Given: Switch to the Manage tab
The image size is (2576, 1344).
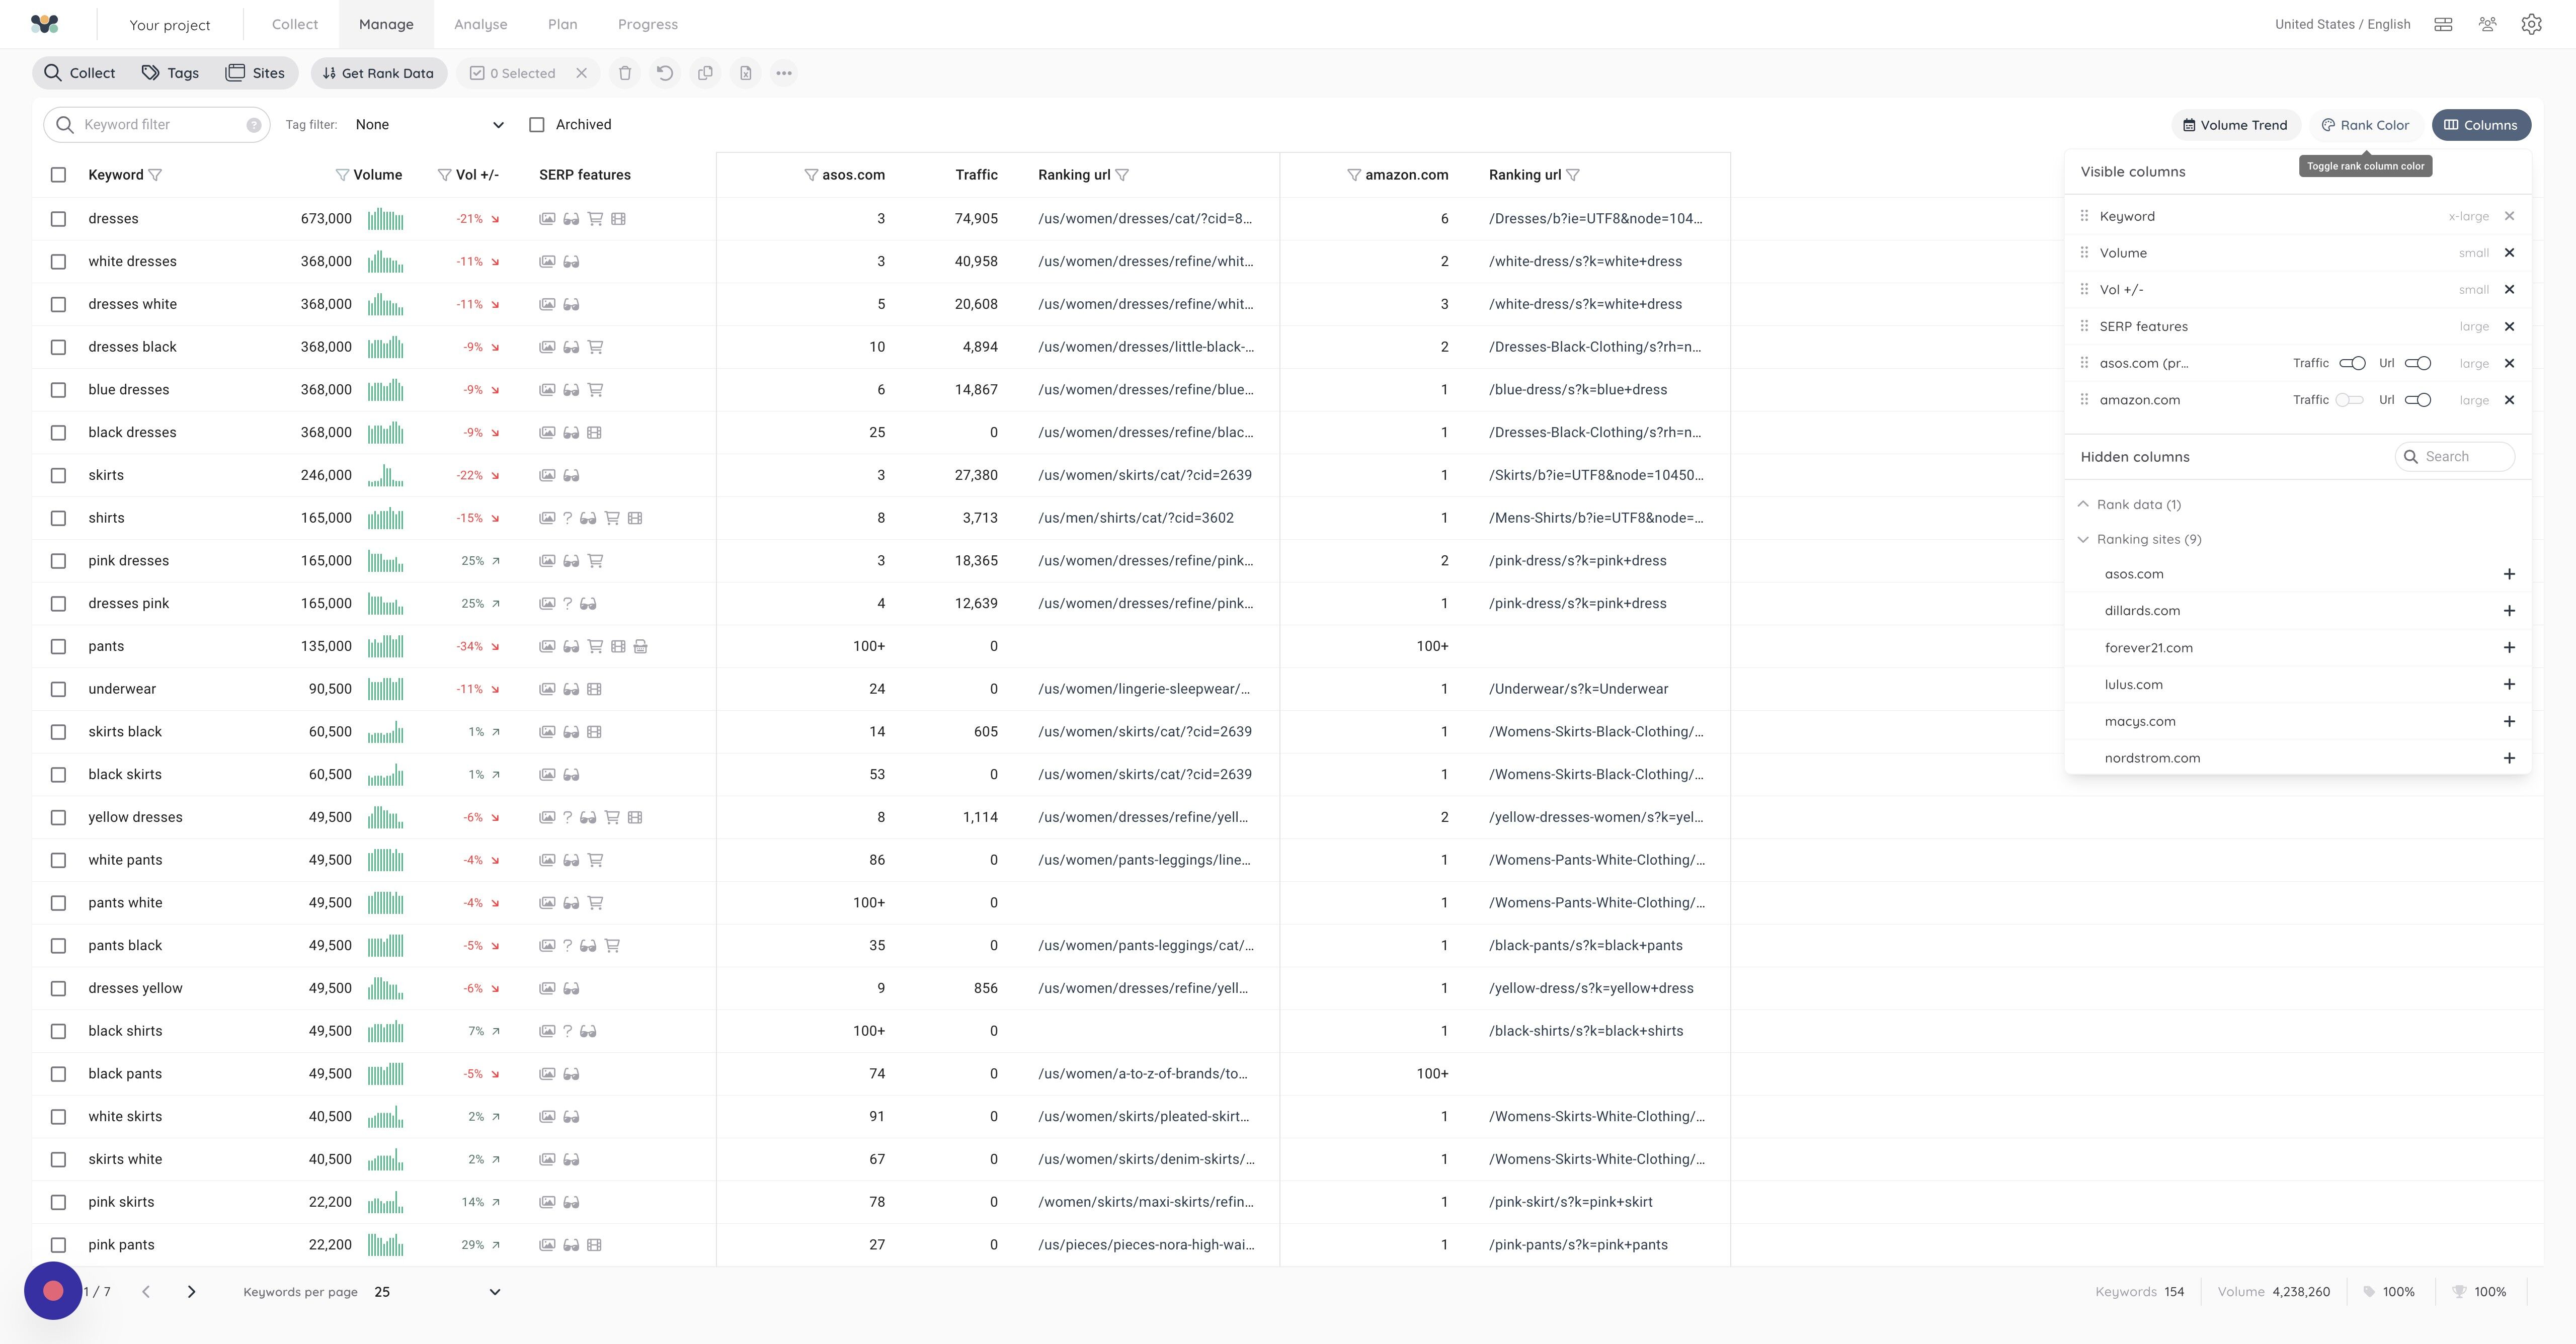Looking at the screenshot, I should click(386, 24).
